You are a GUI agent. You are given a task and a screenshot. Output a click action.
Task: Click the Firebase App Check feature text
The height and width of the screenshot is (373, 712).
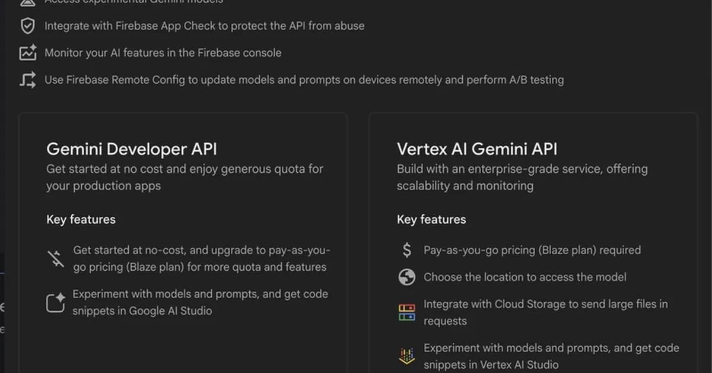pyautogui.click(x=204, y=26)
